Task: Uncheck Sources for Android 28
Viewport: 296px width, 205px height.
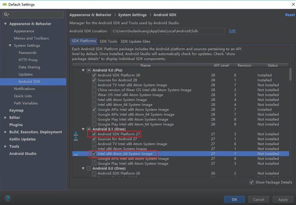Action: pos(94,80)
